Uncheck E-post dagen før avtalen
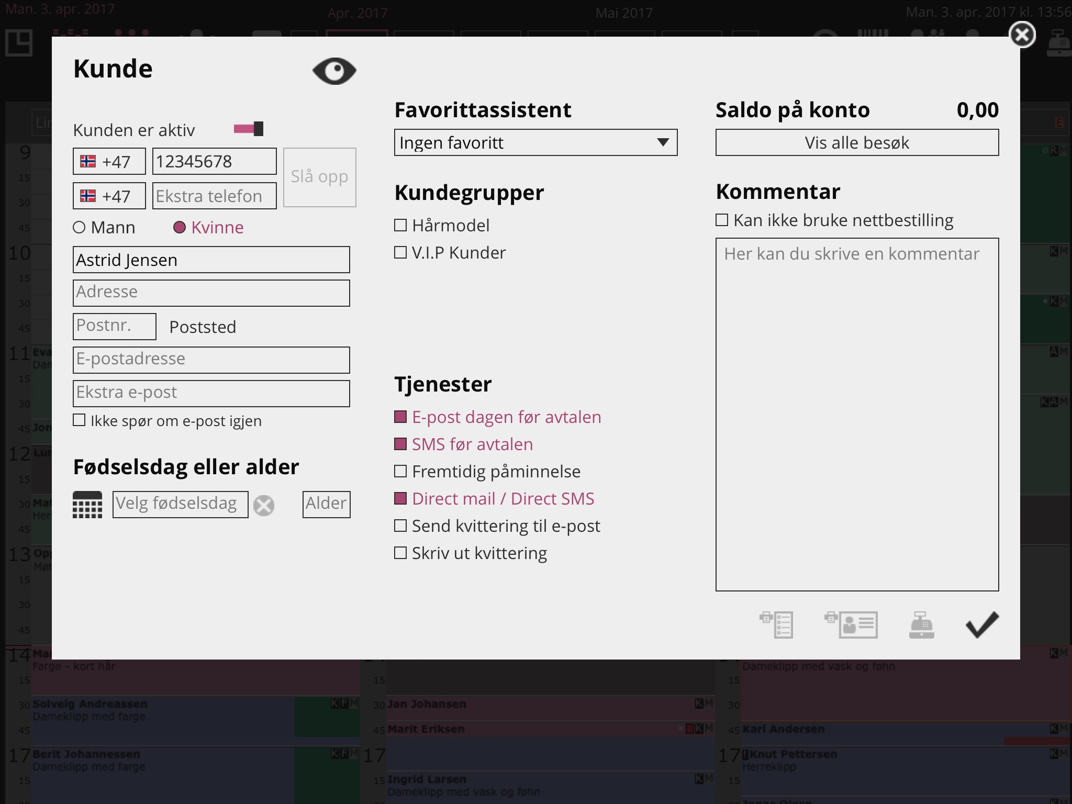 pos(498,417)
